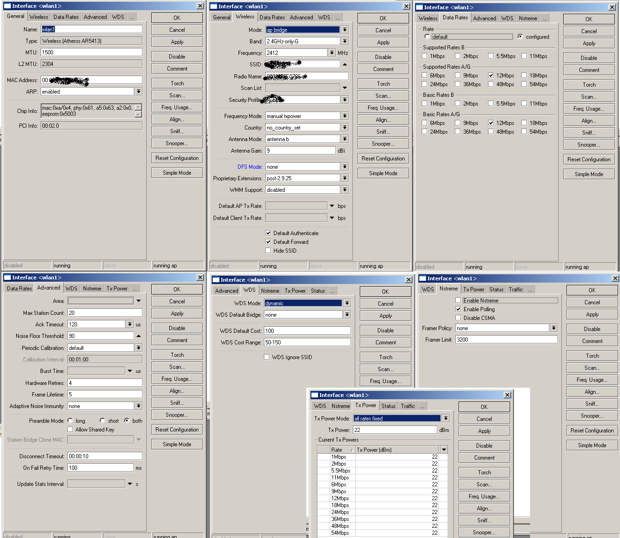Viewport: 620px width, 538px height.
Task: Open General tab in the window showing SSID
Action: (221, 18)
